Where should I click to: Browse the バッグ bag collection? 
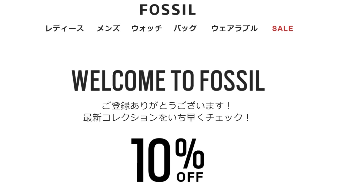coord(185,28)
